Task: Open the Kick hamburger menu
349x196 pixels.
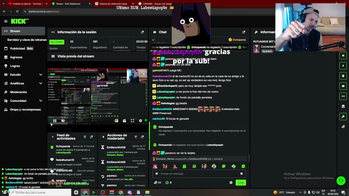Action: pyautogui.click(x=6, y=21)
